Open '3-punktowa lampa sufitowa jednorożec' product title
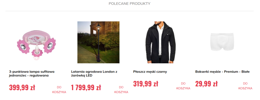The image size is (260, 100). click(32, 74)
